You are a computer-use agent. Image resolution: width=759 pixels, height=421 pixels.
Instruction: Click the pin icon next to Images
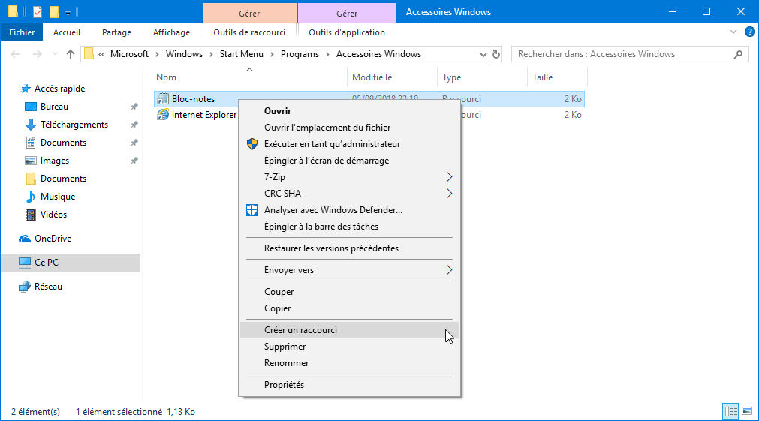[x=134, y=161]
